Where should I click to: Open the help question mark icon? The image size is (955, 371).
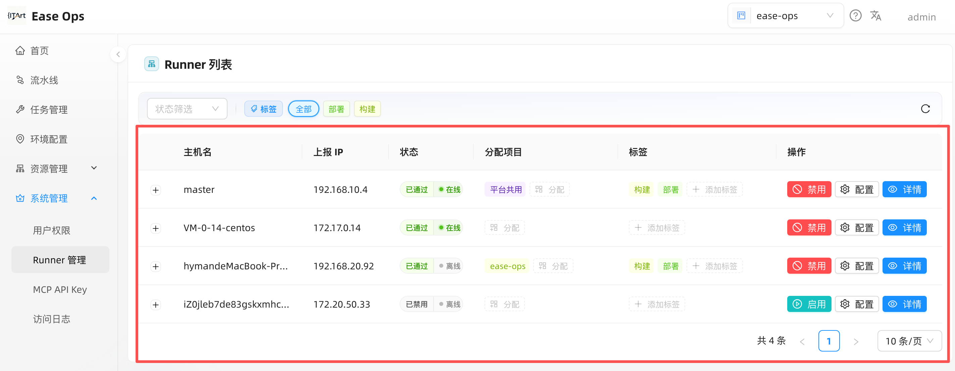point(855,15)
